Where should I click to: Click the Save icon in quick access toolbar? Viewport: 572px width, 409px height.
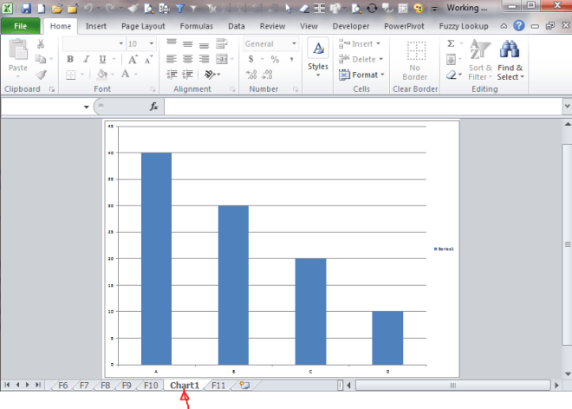click(x=26, y=8)
